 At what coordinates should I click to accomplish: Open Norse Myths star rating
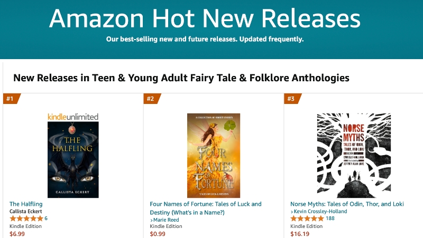pyautogui.click(x=307, y=218)
